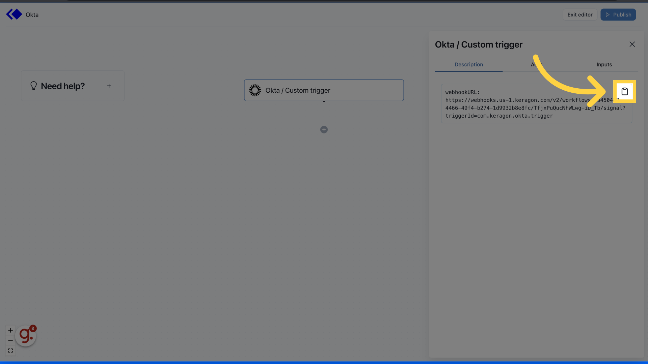Fit canvas to view with the frame icon
Screen dimensions: 648x364
10,351
